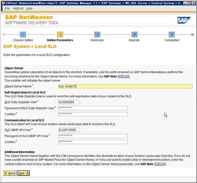197x183 pixels.
Task: Go Back to previous step
Action: click(x=10, y=173)
